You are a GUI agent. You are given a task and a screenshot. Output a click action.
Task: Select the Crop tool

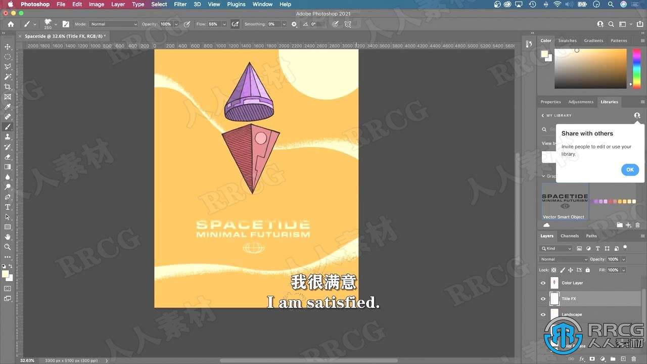click(8, 87)
